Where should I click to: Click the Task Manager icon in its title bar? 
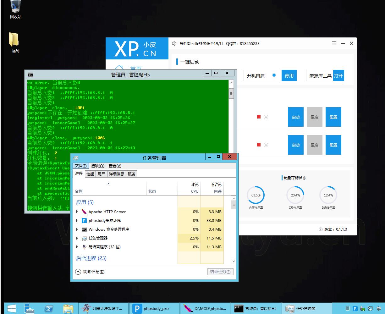(75, 158)
